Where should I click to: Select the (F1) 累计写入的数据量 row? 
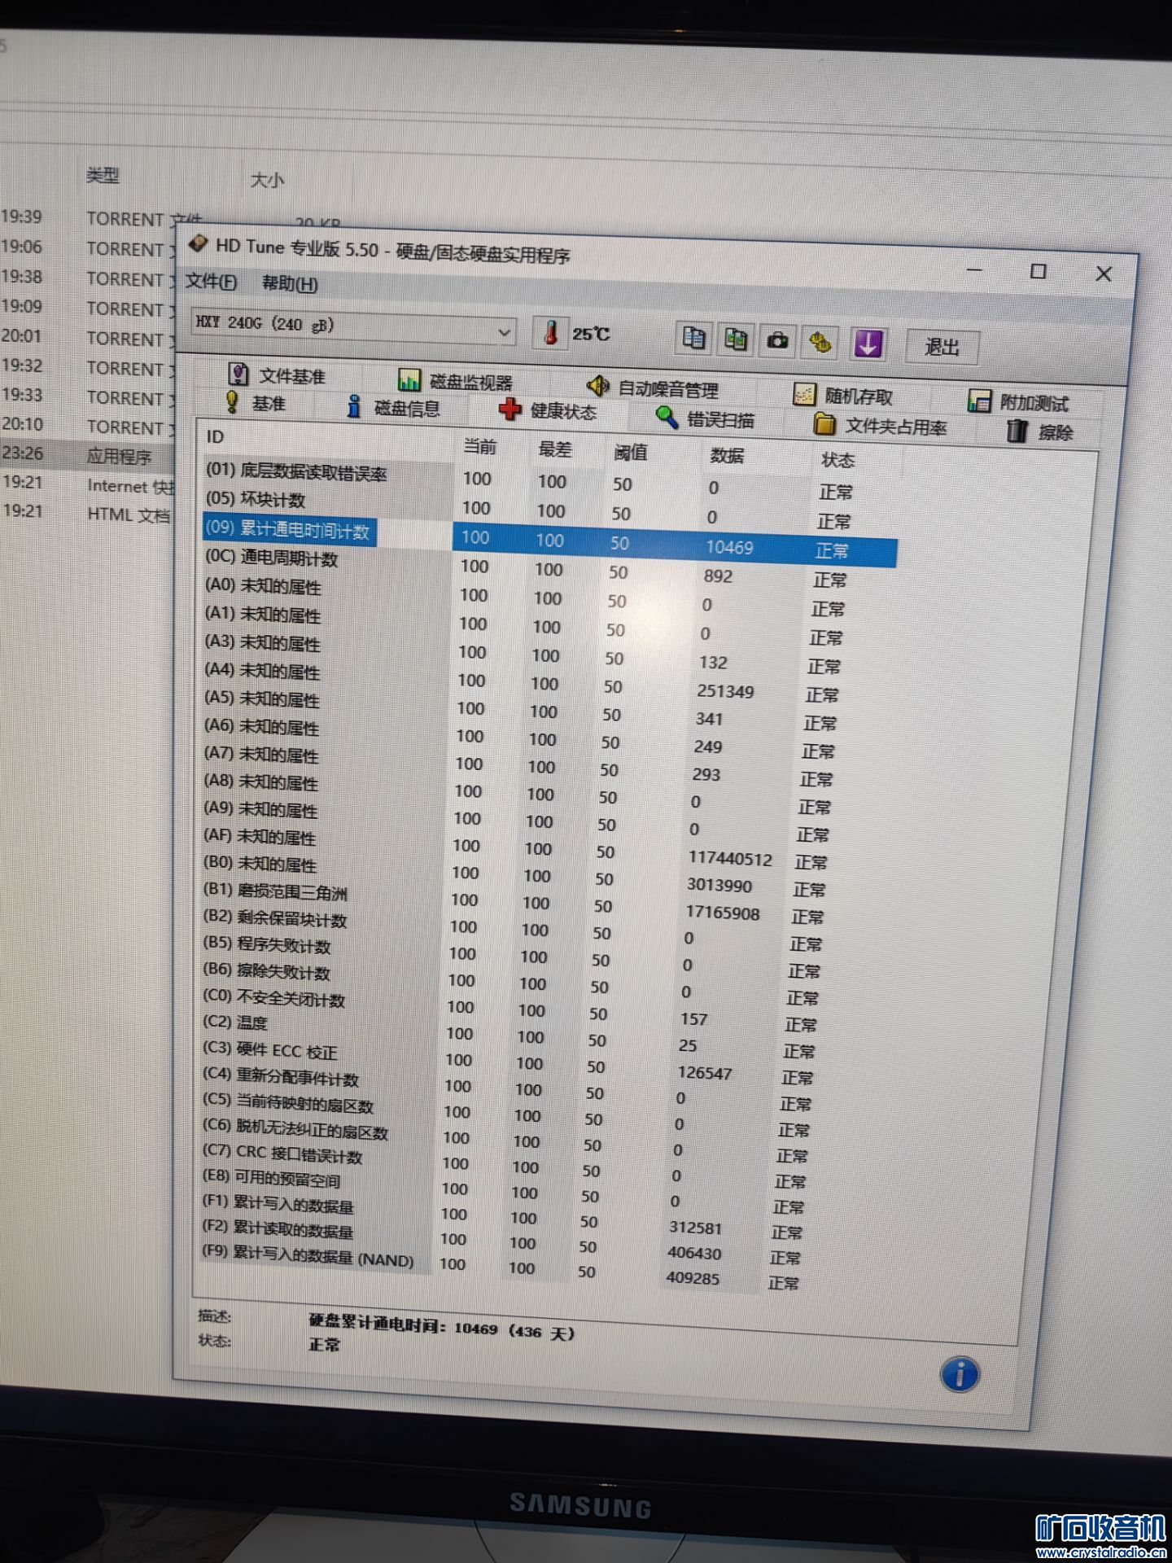504,1216
